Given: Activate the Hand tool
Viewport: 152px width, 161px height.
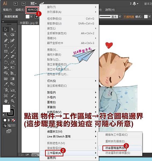Looking at the screenshot, I should (6, 101).
